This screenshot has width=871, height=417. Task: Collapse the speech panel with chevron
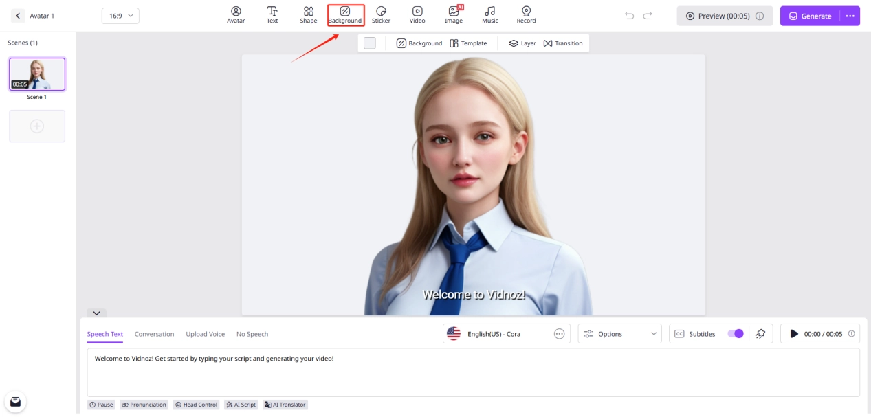[96, 313]
